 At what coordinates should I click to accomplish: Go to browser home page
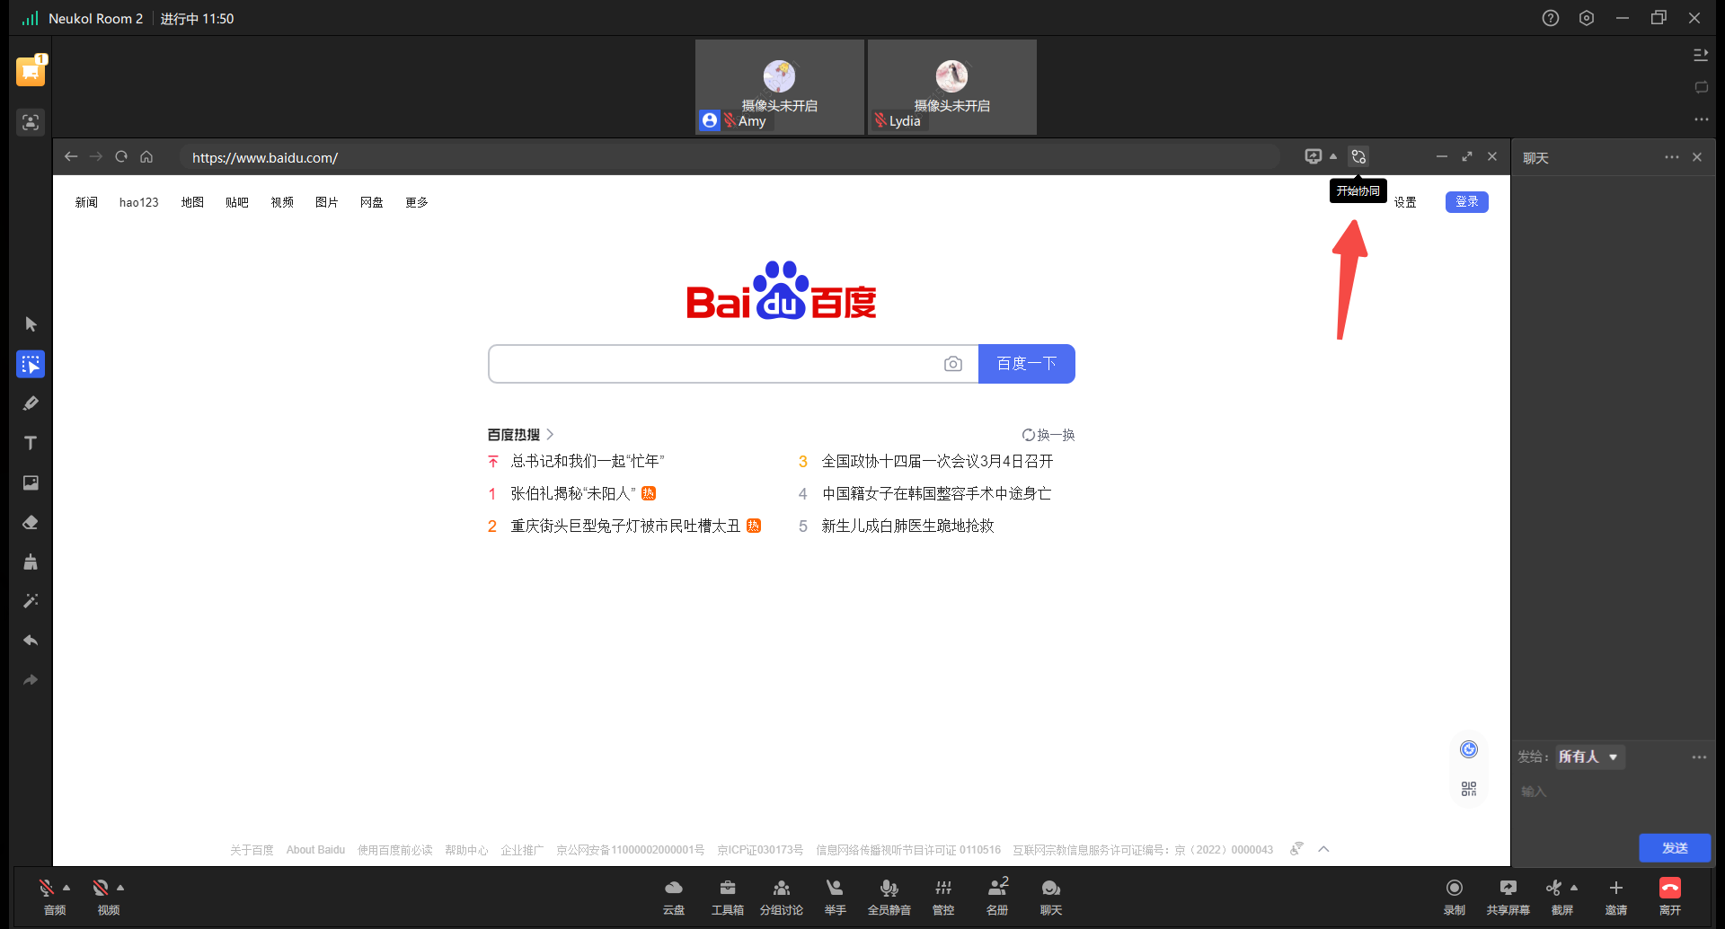(146, 157)
